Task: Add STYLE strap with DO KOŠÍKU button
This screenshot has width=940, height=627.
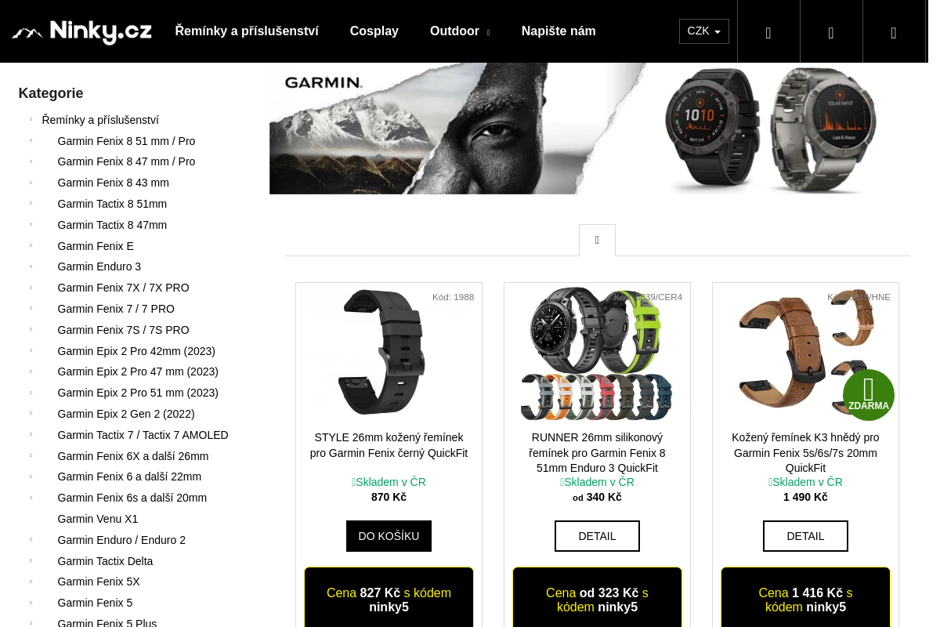Action: (x=389, y=536)
